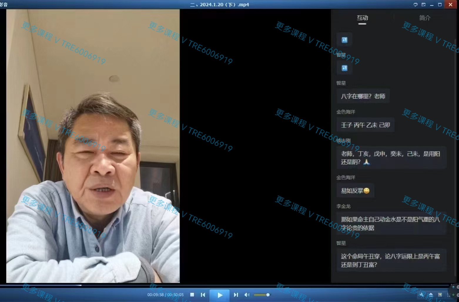Maximize the player window
This screenshot has width=459, height=302.
coord(440,4)
